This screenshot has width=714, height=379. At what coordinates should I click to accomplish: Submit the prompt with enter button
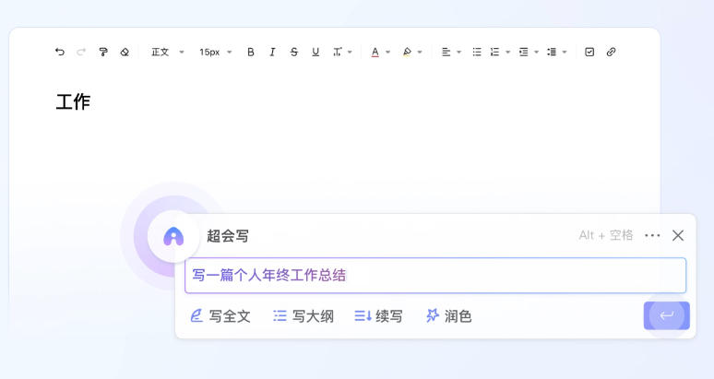[667, 315]
